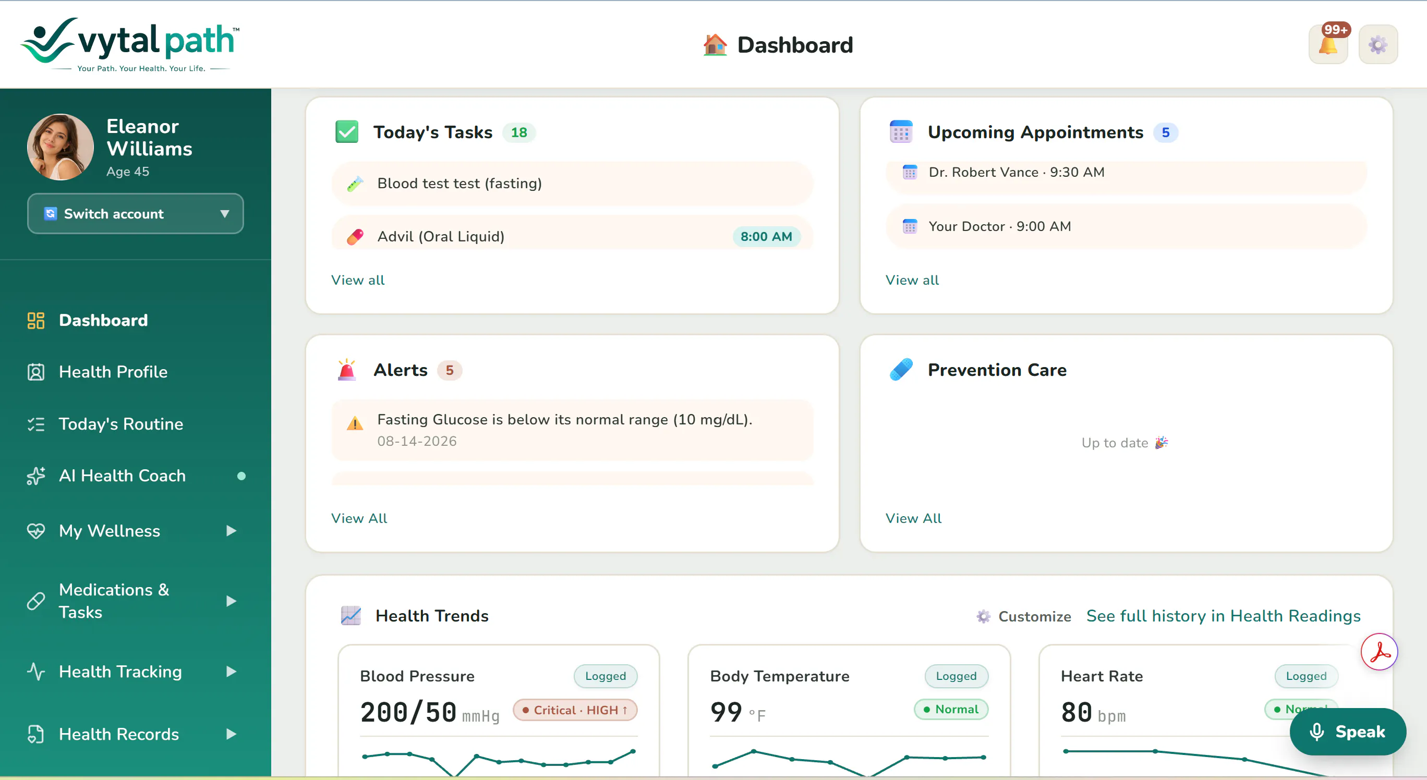Image resolution: width=1427 pixels, height=780 pixels.
Task: Click the Medications & Tasks pill icon
Action: point(36,601)
